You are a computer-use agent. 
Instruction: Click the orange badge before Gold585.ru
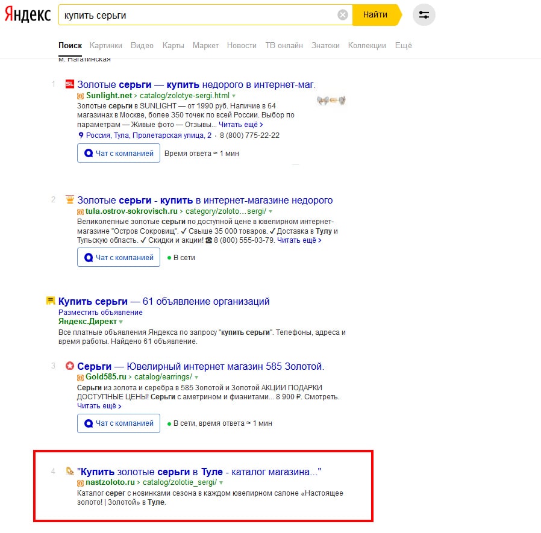click(80, 378)
